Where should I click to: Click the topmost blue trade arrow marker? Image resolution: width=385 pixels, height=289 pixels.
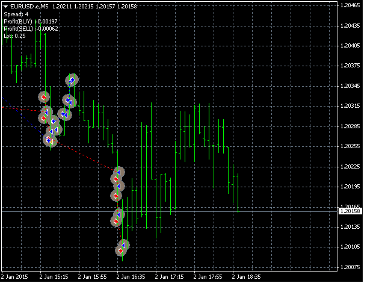(72, 79)
